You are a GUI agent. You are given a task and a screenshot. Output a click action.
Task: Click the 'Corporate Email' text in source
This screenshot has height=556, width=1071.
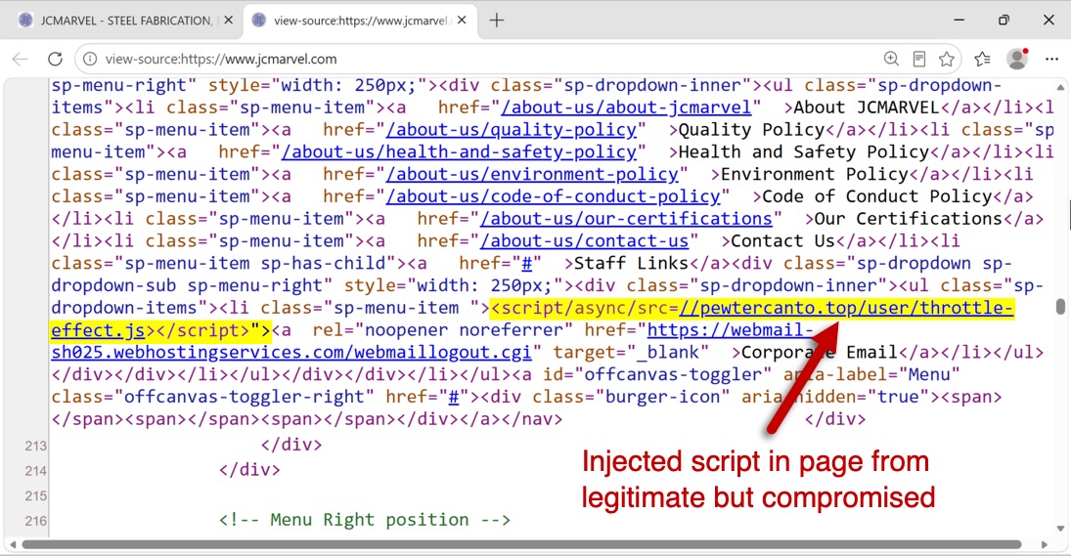820,352
